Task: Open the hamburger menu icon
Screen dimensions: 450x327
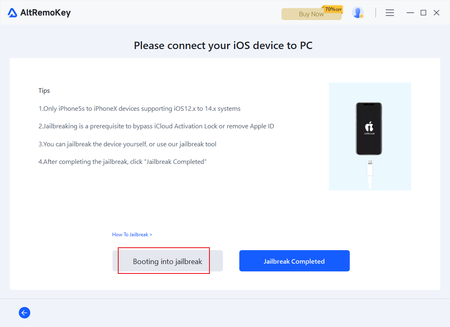Action: click(x=390, y=13)
